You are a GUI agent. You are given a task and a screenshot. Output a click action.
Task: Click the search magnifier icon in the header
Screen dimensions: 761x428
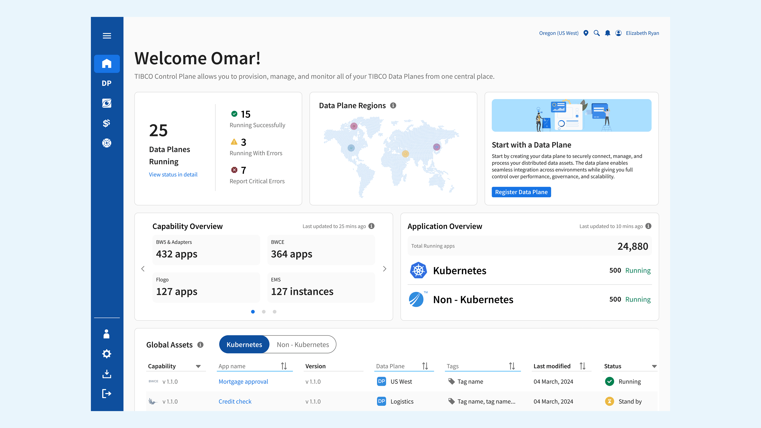pyautogui.click(x=596, y=33)
